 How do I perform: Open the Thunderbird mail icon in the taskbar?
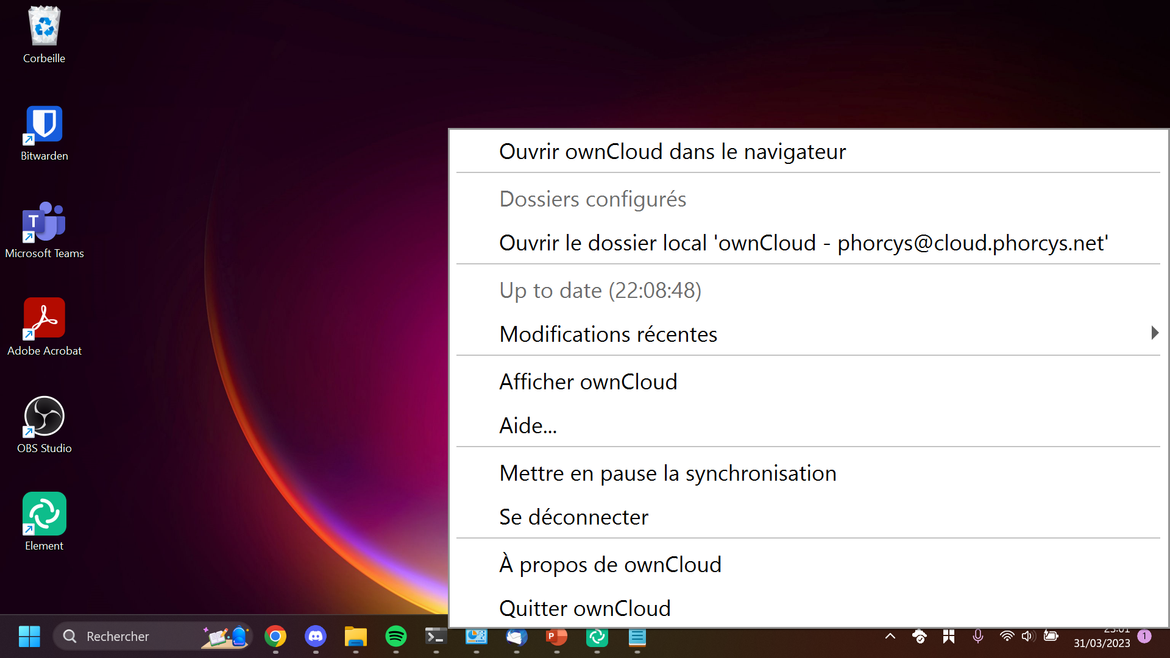[517, 637]
